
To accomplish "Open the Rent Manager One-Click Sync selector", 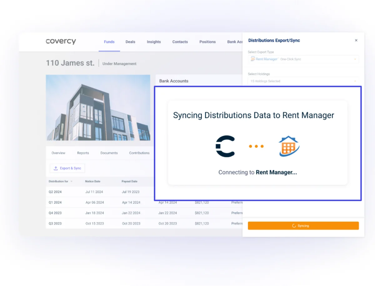I will click(x=303, y=59).
